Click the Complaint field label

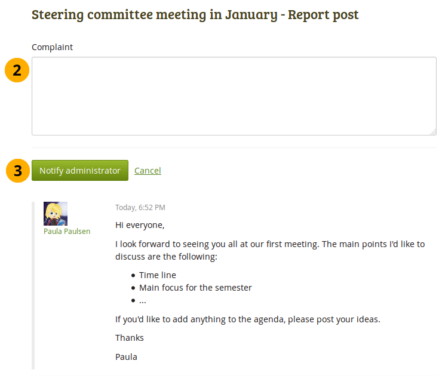coord(52,47)
